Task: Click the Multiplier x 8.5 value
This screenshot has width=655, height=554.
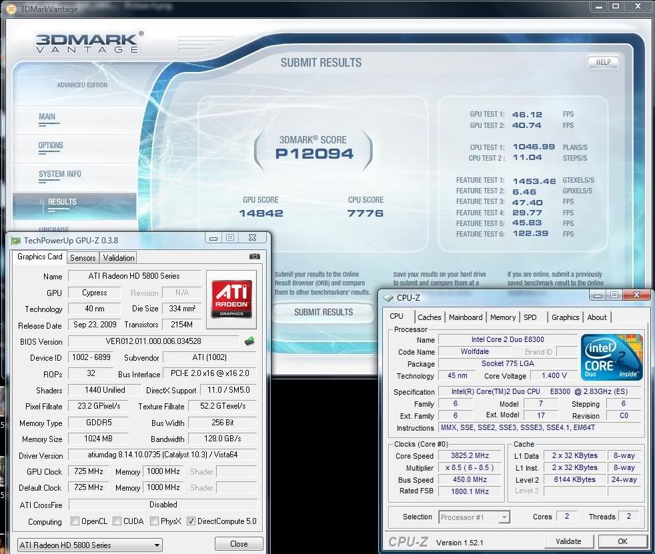Action: (x=470, y=467)
